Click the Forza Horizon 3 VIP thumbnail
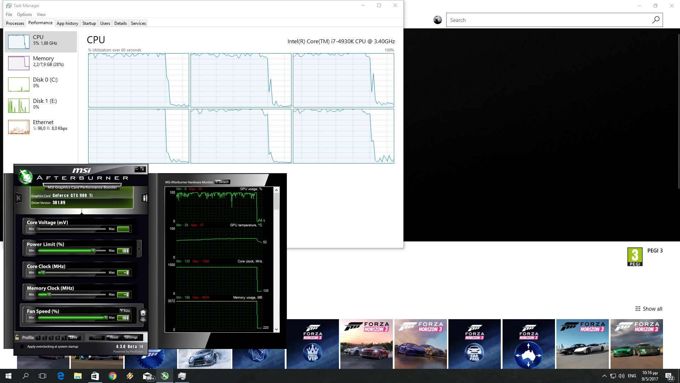Screen dimensions: 680x383 coord(312,344)
